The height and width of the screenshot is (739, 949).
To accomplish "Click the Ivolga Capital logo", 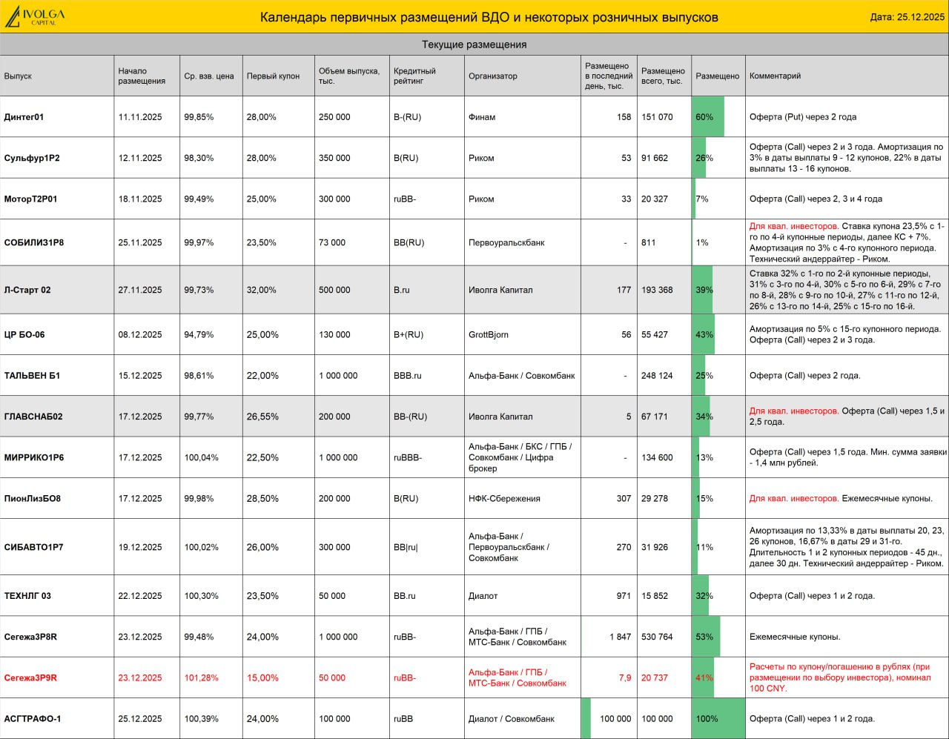I will (x=35, y=16).
